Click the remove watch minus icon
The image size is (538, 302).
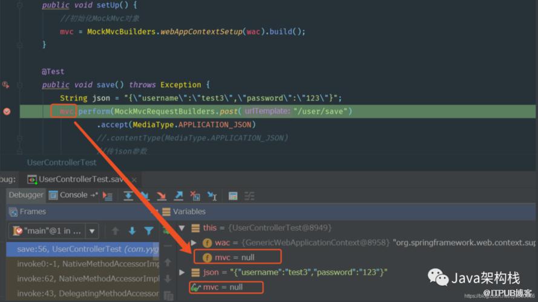[168, 246]
